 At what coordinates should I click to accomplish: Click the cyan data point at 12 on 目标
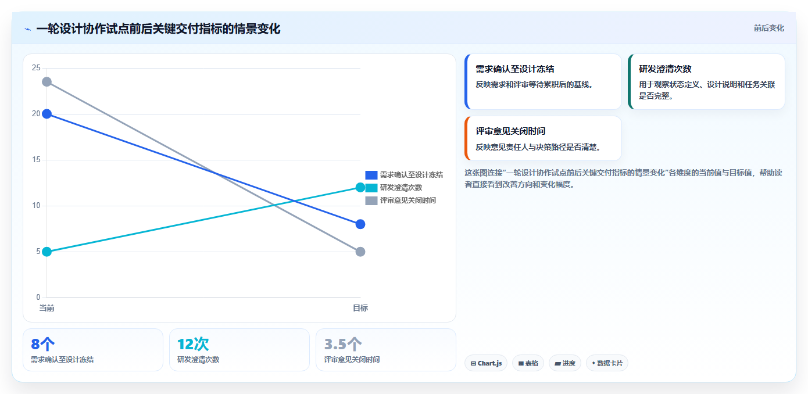point(360,187)
